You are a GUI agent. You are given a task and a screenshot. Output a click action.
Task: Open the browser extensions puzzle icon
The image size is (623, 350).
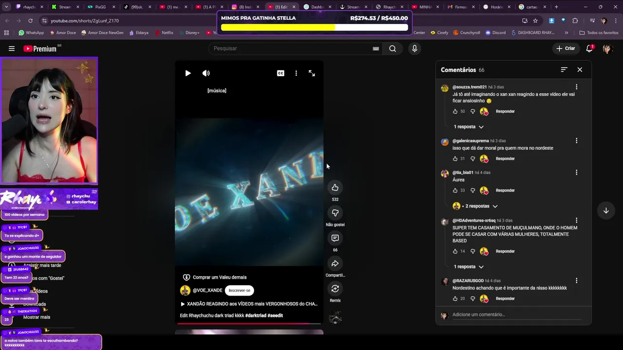pos(575,21)
